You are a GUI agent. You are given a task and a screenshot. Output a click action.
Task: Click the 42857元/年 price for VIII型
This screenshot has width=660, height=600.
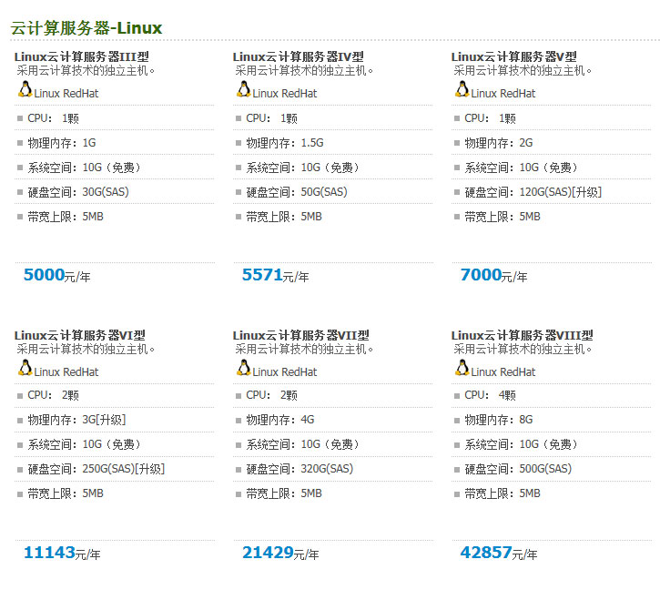pos(499,553)
